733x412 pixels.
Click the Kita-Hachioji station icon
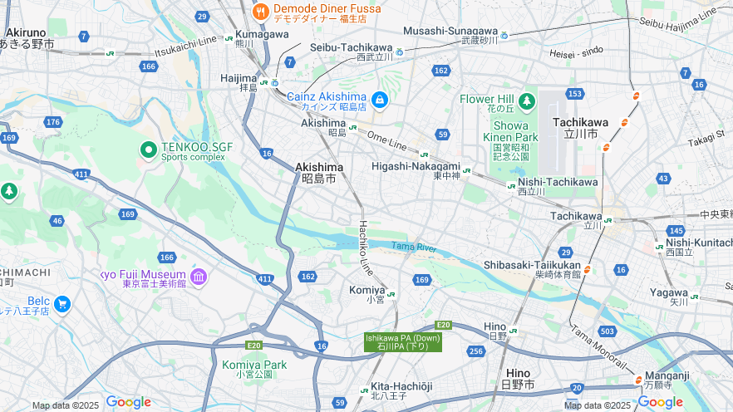coord(364,391)
